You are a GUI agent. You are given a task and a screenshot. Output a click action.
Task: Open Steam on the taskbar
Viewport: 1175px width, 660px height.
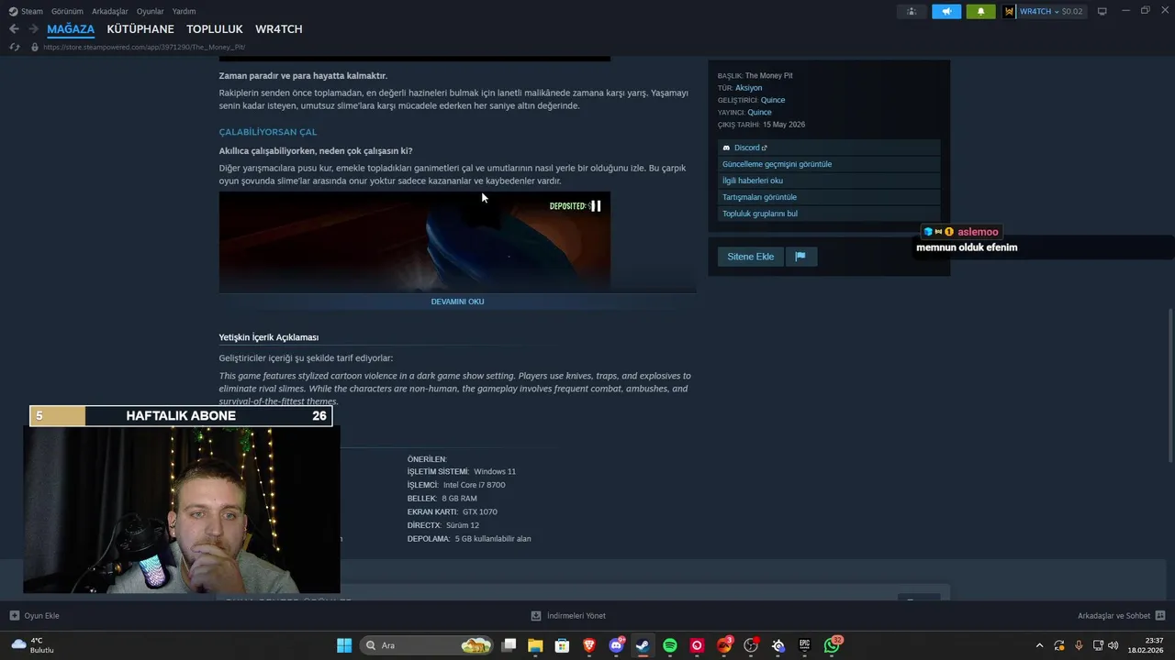(x=643, y=645)
